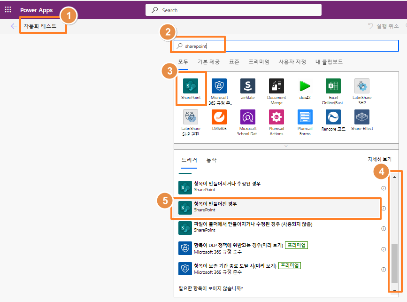Select LatinShare SHP 권한 connector

pos(191,117)
